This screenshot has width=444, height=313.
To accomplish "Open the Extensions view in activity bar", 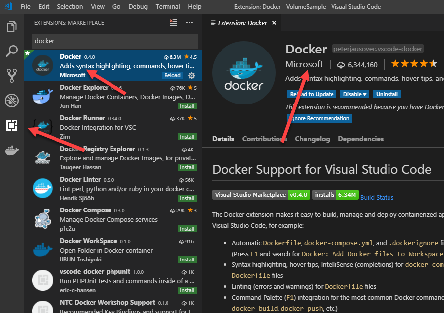I will [x=12, y=125].
